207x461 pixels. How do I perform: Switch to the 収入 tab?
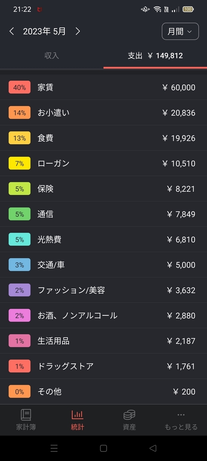point(52,56)
